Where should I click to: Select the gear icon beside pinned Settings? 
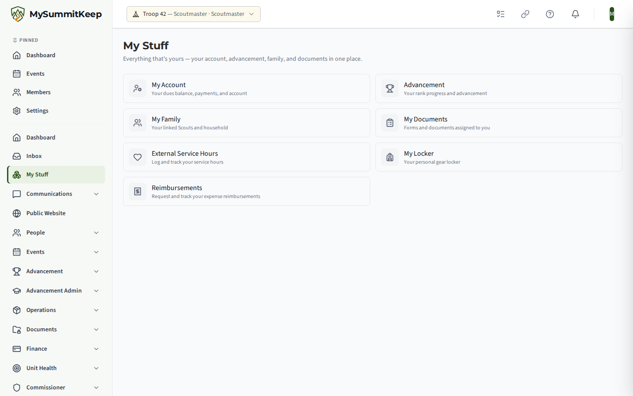pyautogui.click(x=17, y=111)
